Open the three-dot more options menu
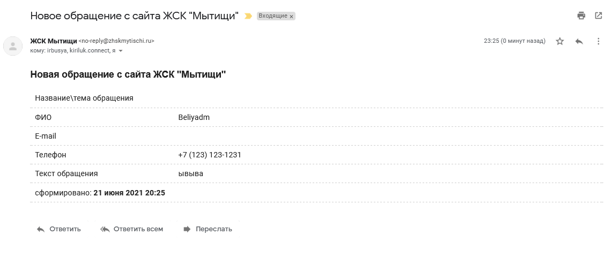This screenshot has width=606, height=265. click(x=598, y=41)
